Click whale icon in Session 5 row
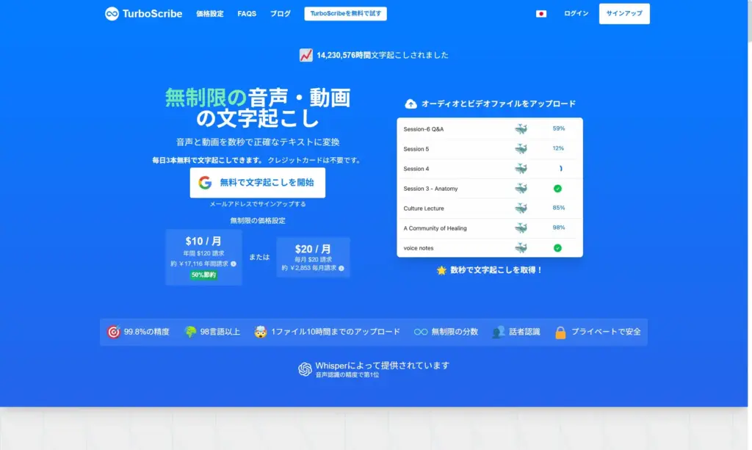752x450 pixels. tap(521, 149)
